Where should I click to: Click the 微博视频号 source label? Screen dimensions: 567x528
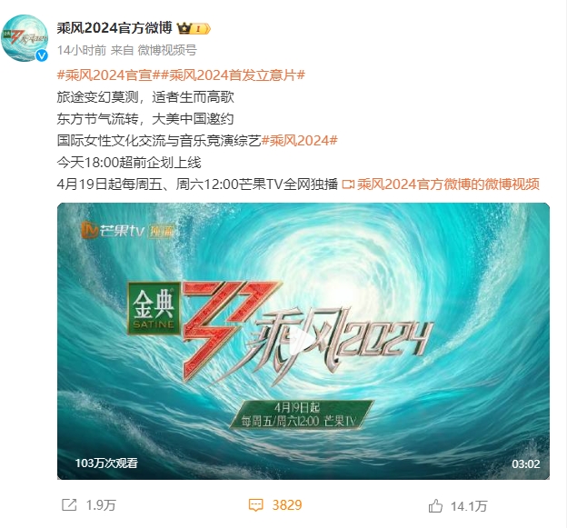tap(167, 50)
